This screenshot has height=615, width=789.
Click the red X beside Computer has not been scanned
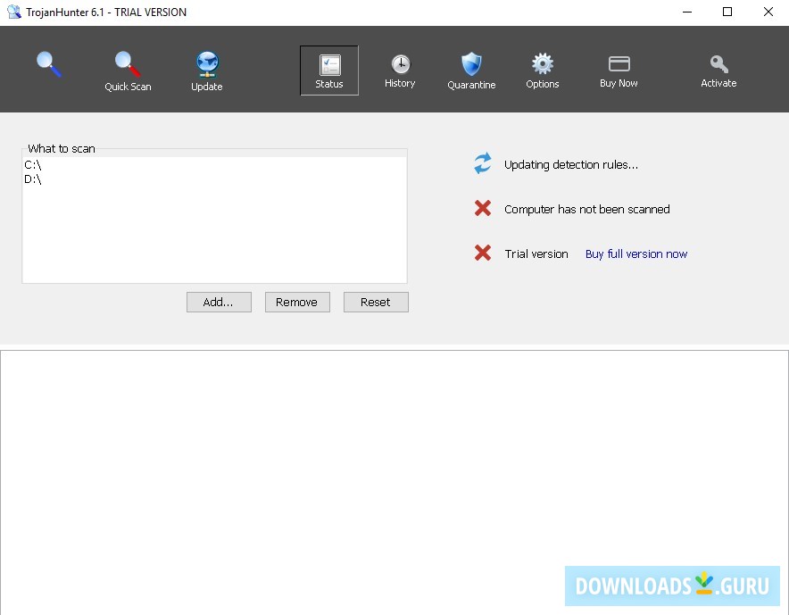pos(483,208)
